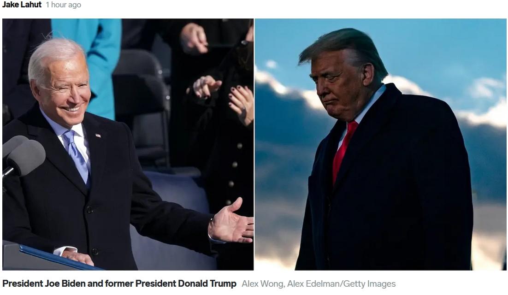Viewport: 508px width, 295px height.
Task: Click the '1 hour ago' timestamp
Action: [x=63, y=5]
